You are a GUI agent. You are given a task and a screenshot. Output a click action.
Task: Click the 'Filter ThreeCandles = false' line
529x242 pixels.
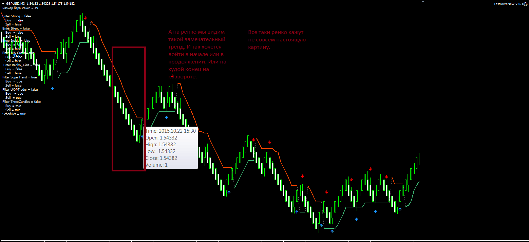(x=21, y=102)
